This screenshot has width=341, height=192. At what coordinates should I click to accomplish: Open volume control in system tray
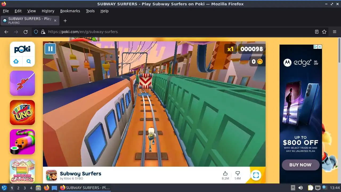pyautogui.click(x=301, y=188)
